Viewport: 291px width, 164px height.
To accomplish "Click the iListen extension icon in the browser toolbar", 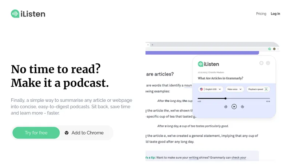I will coord(270,49).
